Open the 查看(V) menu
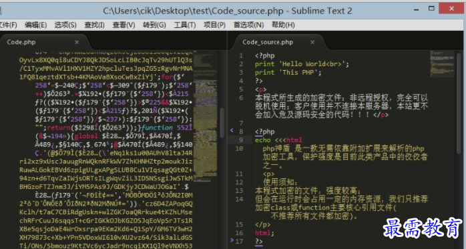 [124, 25]
